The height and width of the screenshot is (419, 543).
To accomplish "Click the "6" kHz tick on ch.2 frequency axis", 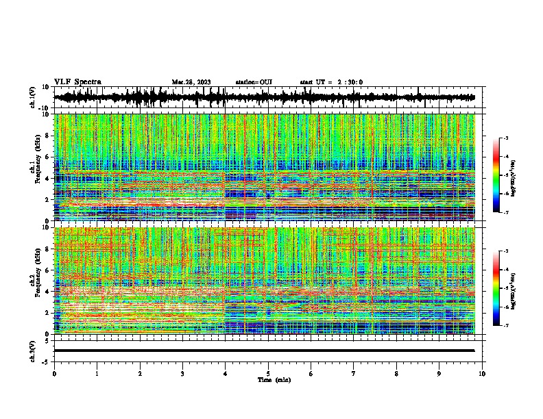I will pos(47,270).
